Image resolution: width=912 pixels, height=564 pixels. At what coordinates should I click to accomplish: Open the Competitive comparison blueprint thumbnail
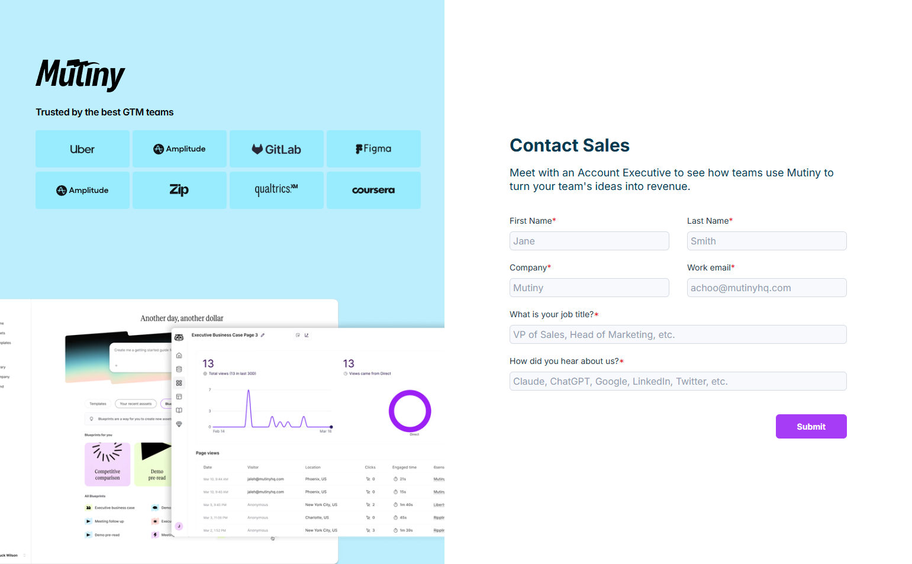(x=108, y=463)
